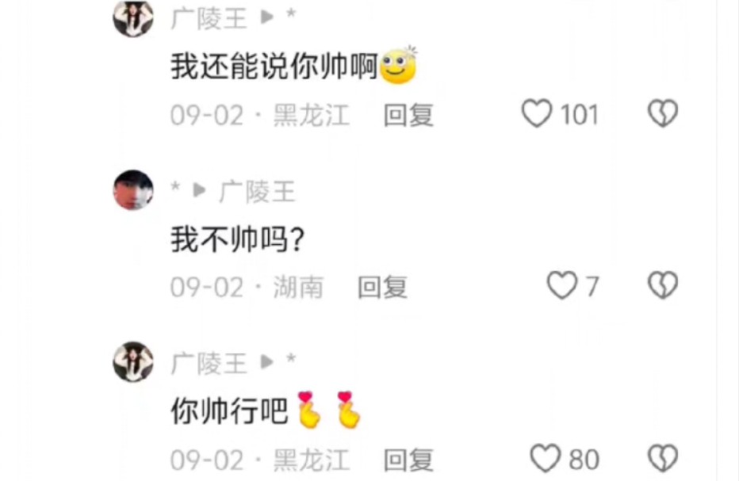Like the comment with 101 likes

pos(537,113)
